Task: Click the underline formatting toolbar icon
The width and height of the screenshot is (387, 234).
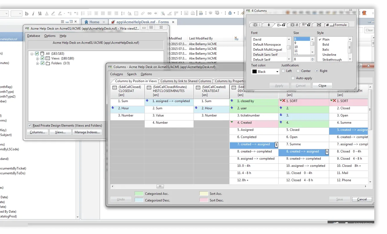Action: point(40,13)
